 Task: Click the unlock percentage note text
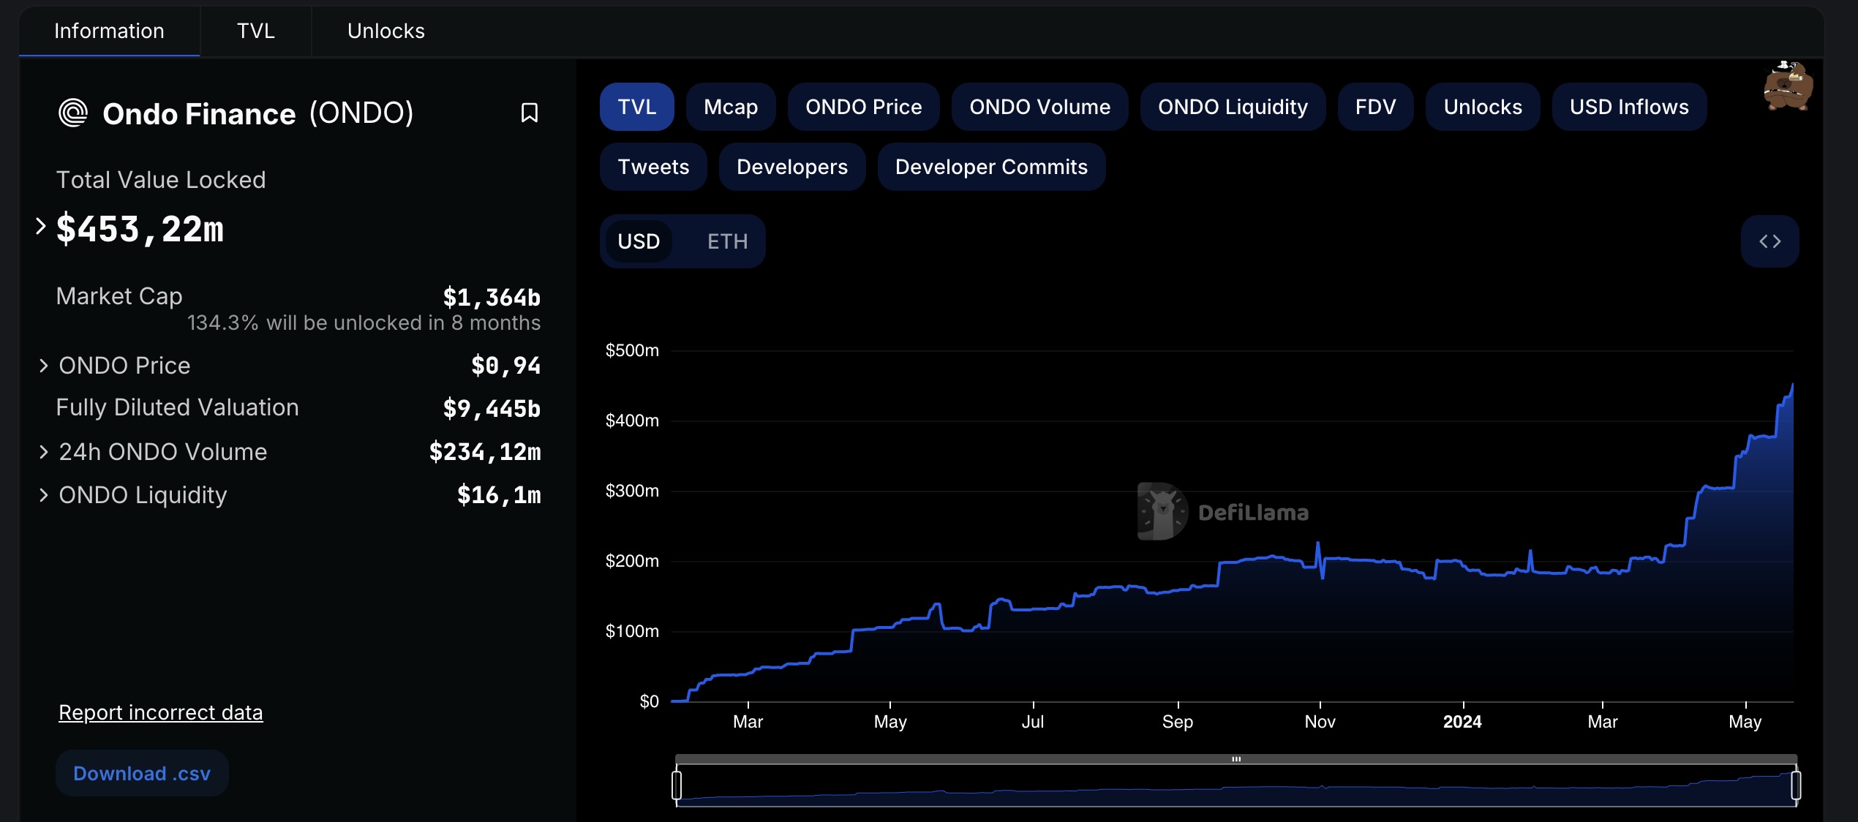[364, 323]
